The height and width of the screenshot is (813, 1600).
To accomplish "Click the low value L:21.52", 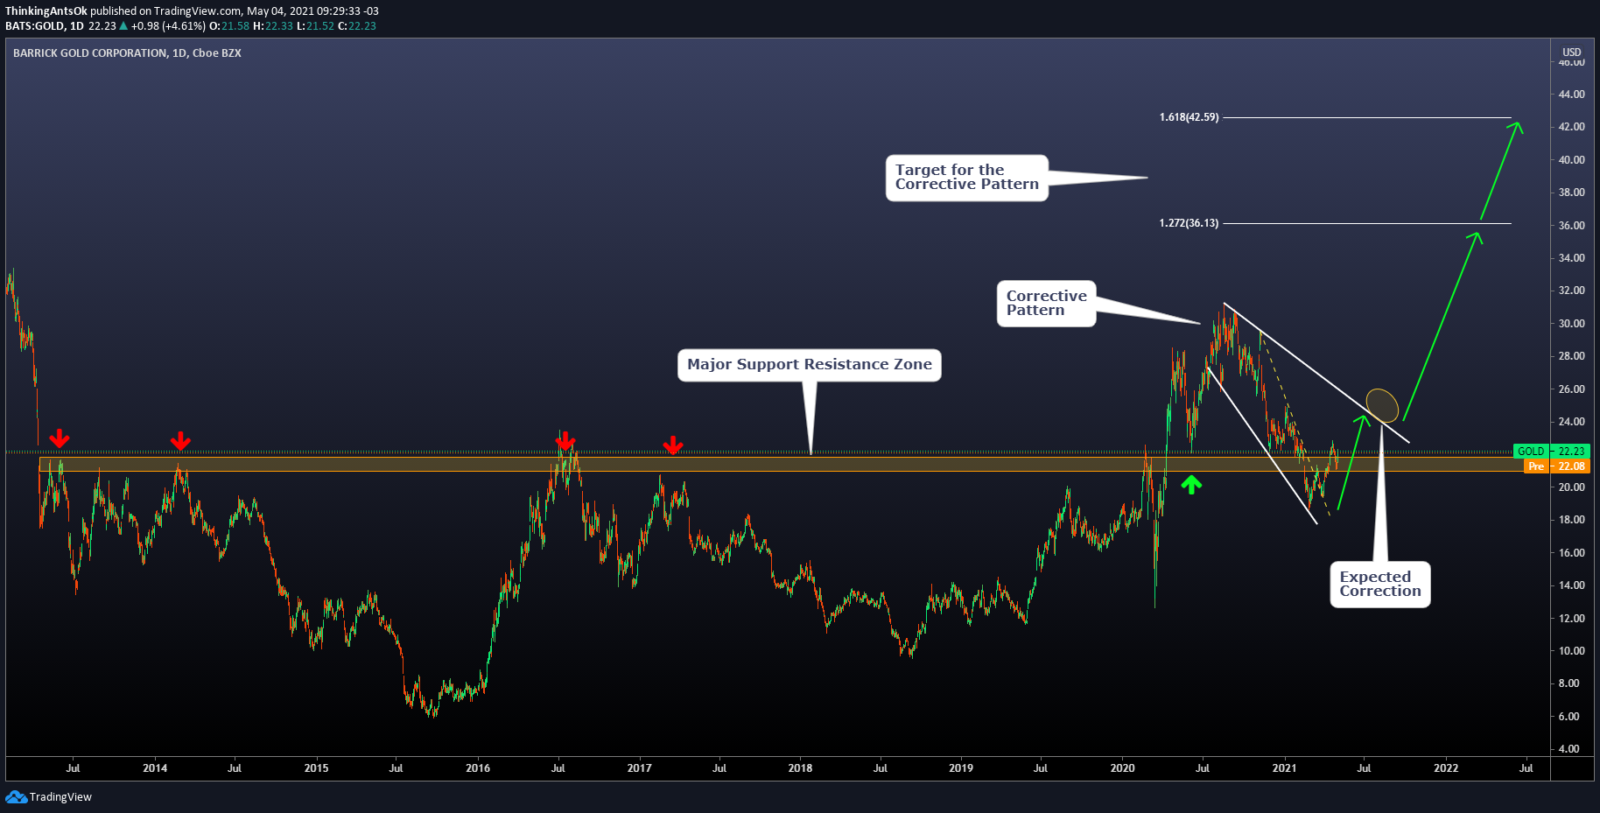I will [x=316, y=26].
